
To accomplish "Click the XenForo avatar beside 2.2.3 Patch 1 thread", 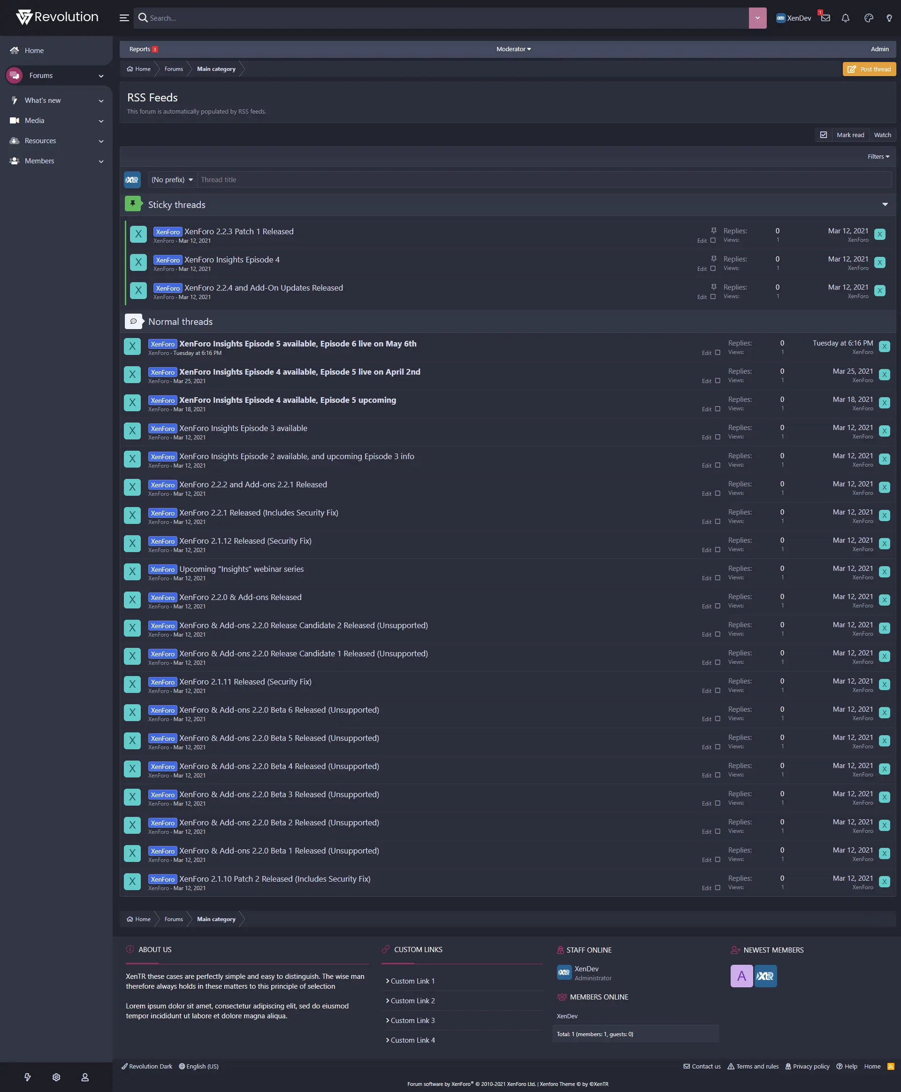I will coord(138,234).
